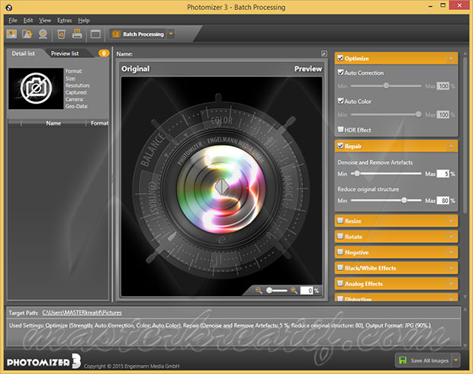The image size is (473, 374).
Task: Expand the Analog Effects panel chevron
Action: [x=451, y=283]
